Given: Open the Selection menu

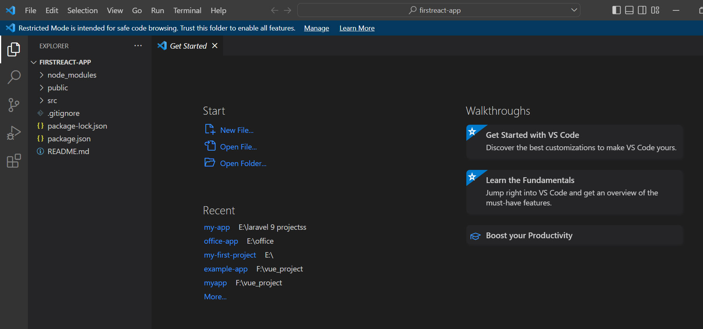Looking at the screenshot, I should (82, 10).
